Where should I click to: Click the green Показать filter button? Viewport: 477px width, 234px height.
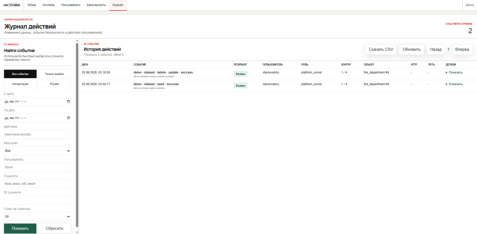click(x=20, y=228)
